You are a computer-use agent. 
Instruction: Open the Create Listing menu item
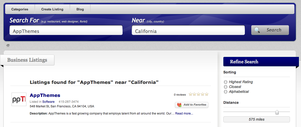pyautogui.click(x=52, y=9)
